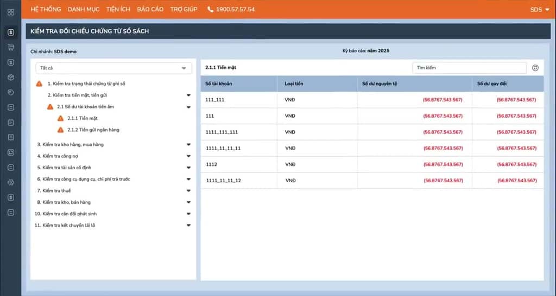Click the dollar icon just below the cart icon
Viewport: 556px width, 296px height.
(11, 62)
